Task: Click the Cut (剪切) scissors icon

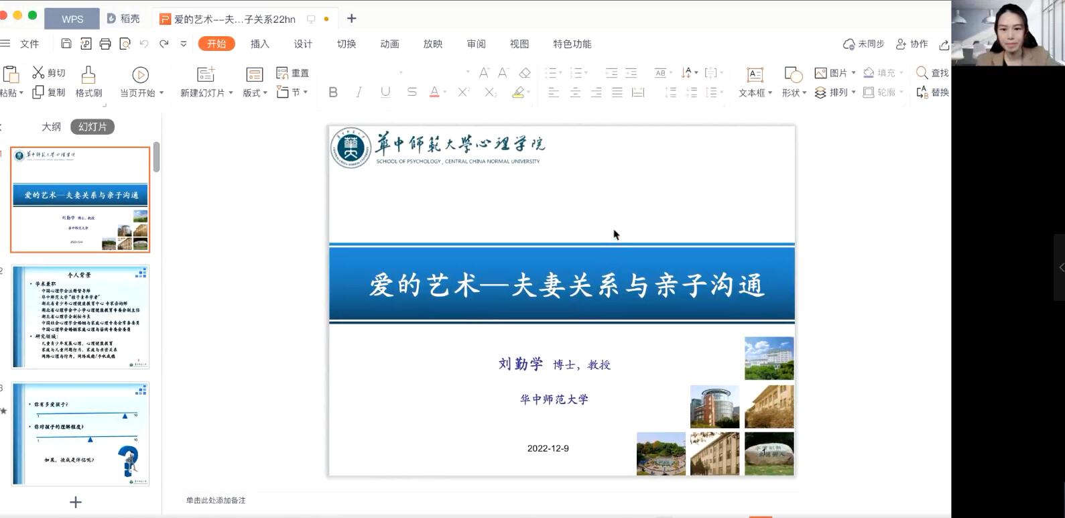Action: (x=39, y=72)
